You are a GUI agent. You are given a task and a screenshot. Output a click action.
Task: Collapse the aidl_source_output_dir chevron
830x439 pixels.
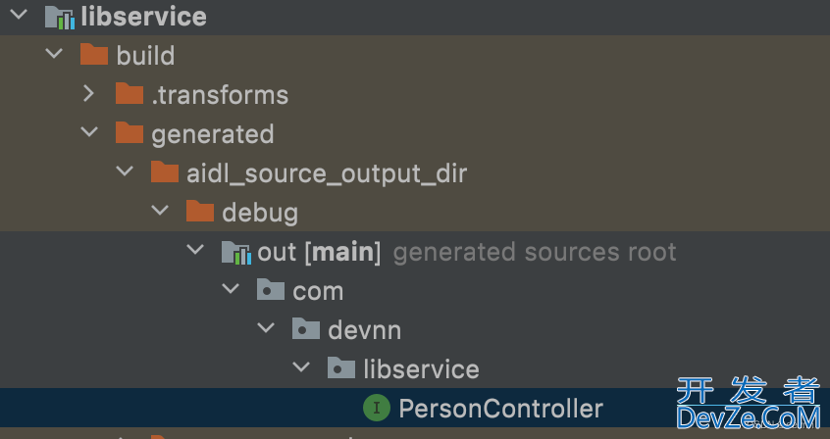pos(125,171)
